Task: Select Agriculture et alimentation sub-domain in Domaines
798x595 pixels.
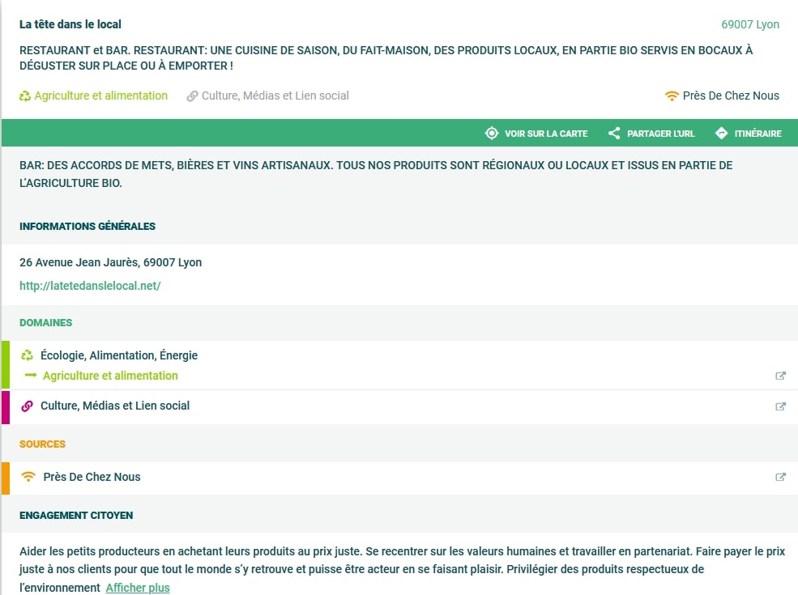Action: 110,376
